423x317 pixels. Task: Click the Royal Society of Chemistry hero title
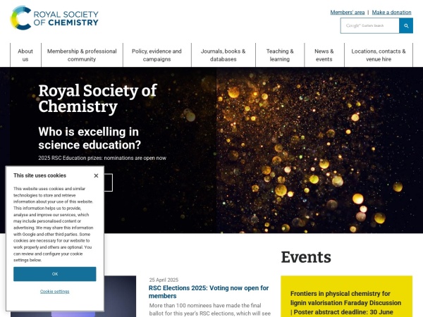[x=97, y=99]
